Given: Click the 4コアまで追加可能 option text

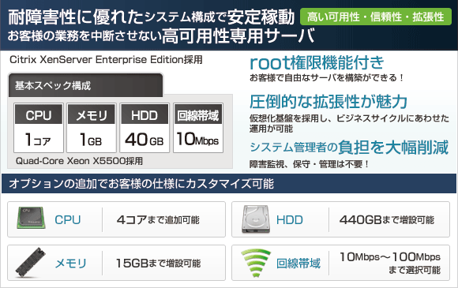Looking at the screenshot, I should (x=158, y=219).
